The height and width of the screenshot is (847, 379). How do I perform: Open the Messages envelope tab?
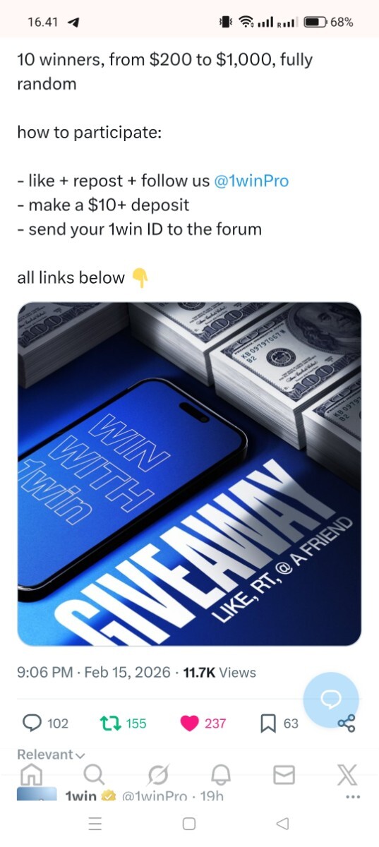(x=284, y=775)
